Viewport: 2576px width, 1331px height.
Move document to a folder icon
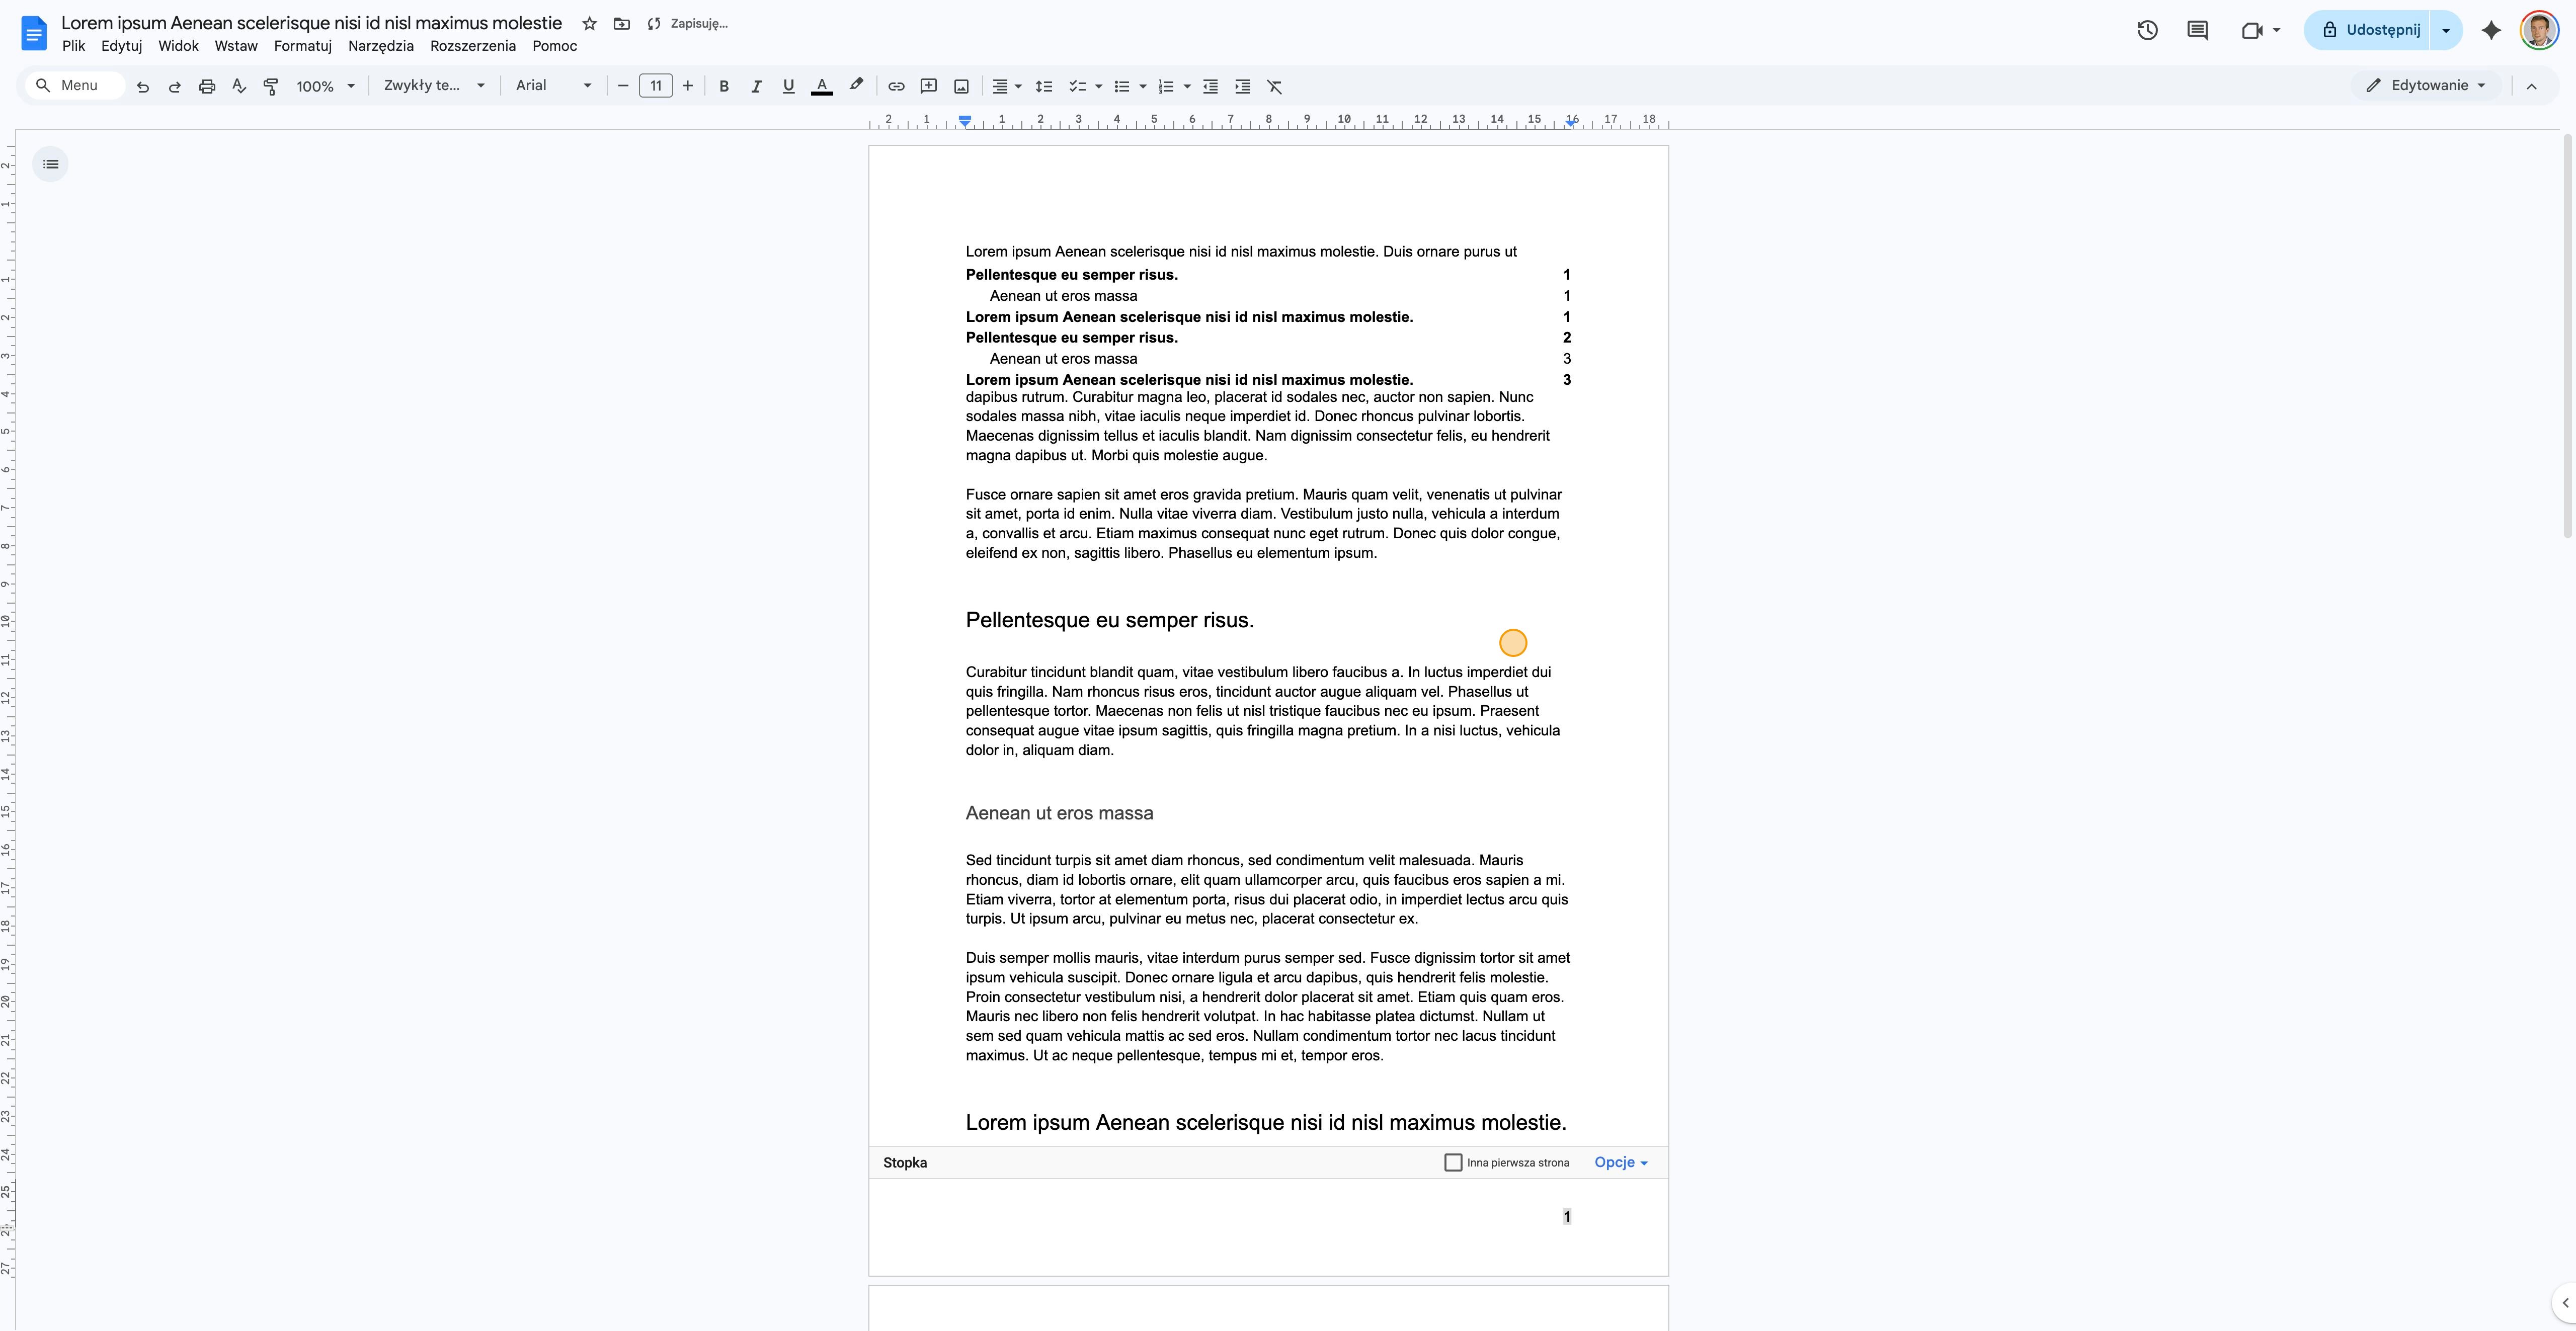[622, 23]
